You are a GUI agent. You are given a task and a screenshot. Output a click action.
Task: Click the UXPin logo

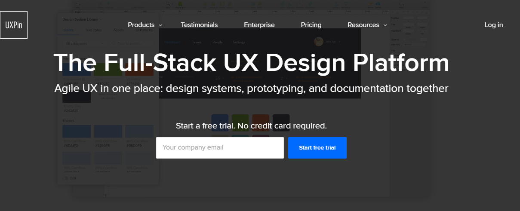click(14, 25)
